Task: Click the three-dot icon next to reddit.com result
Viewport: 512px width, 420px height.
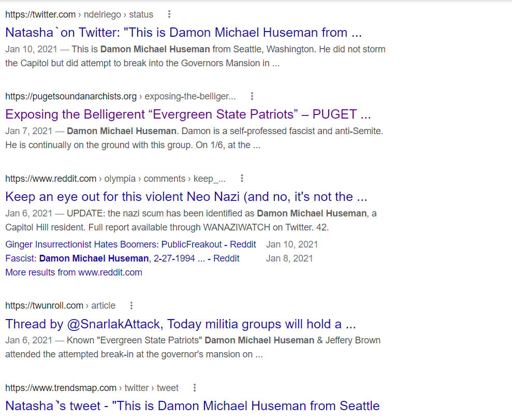Action: pyautogui.click(x=242, y=179)
